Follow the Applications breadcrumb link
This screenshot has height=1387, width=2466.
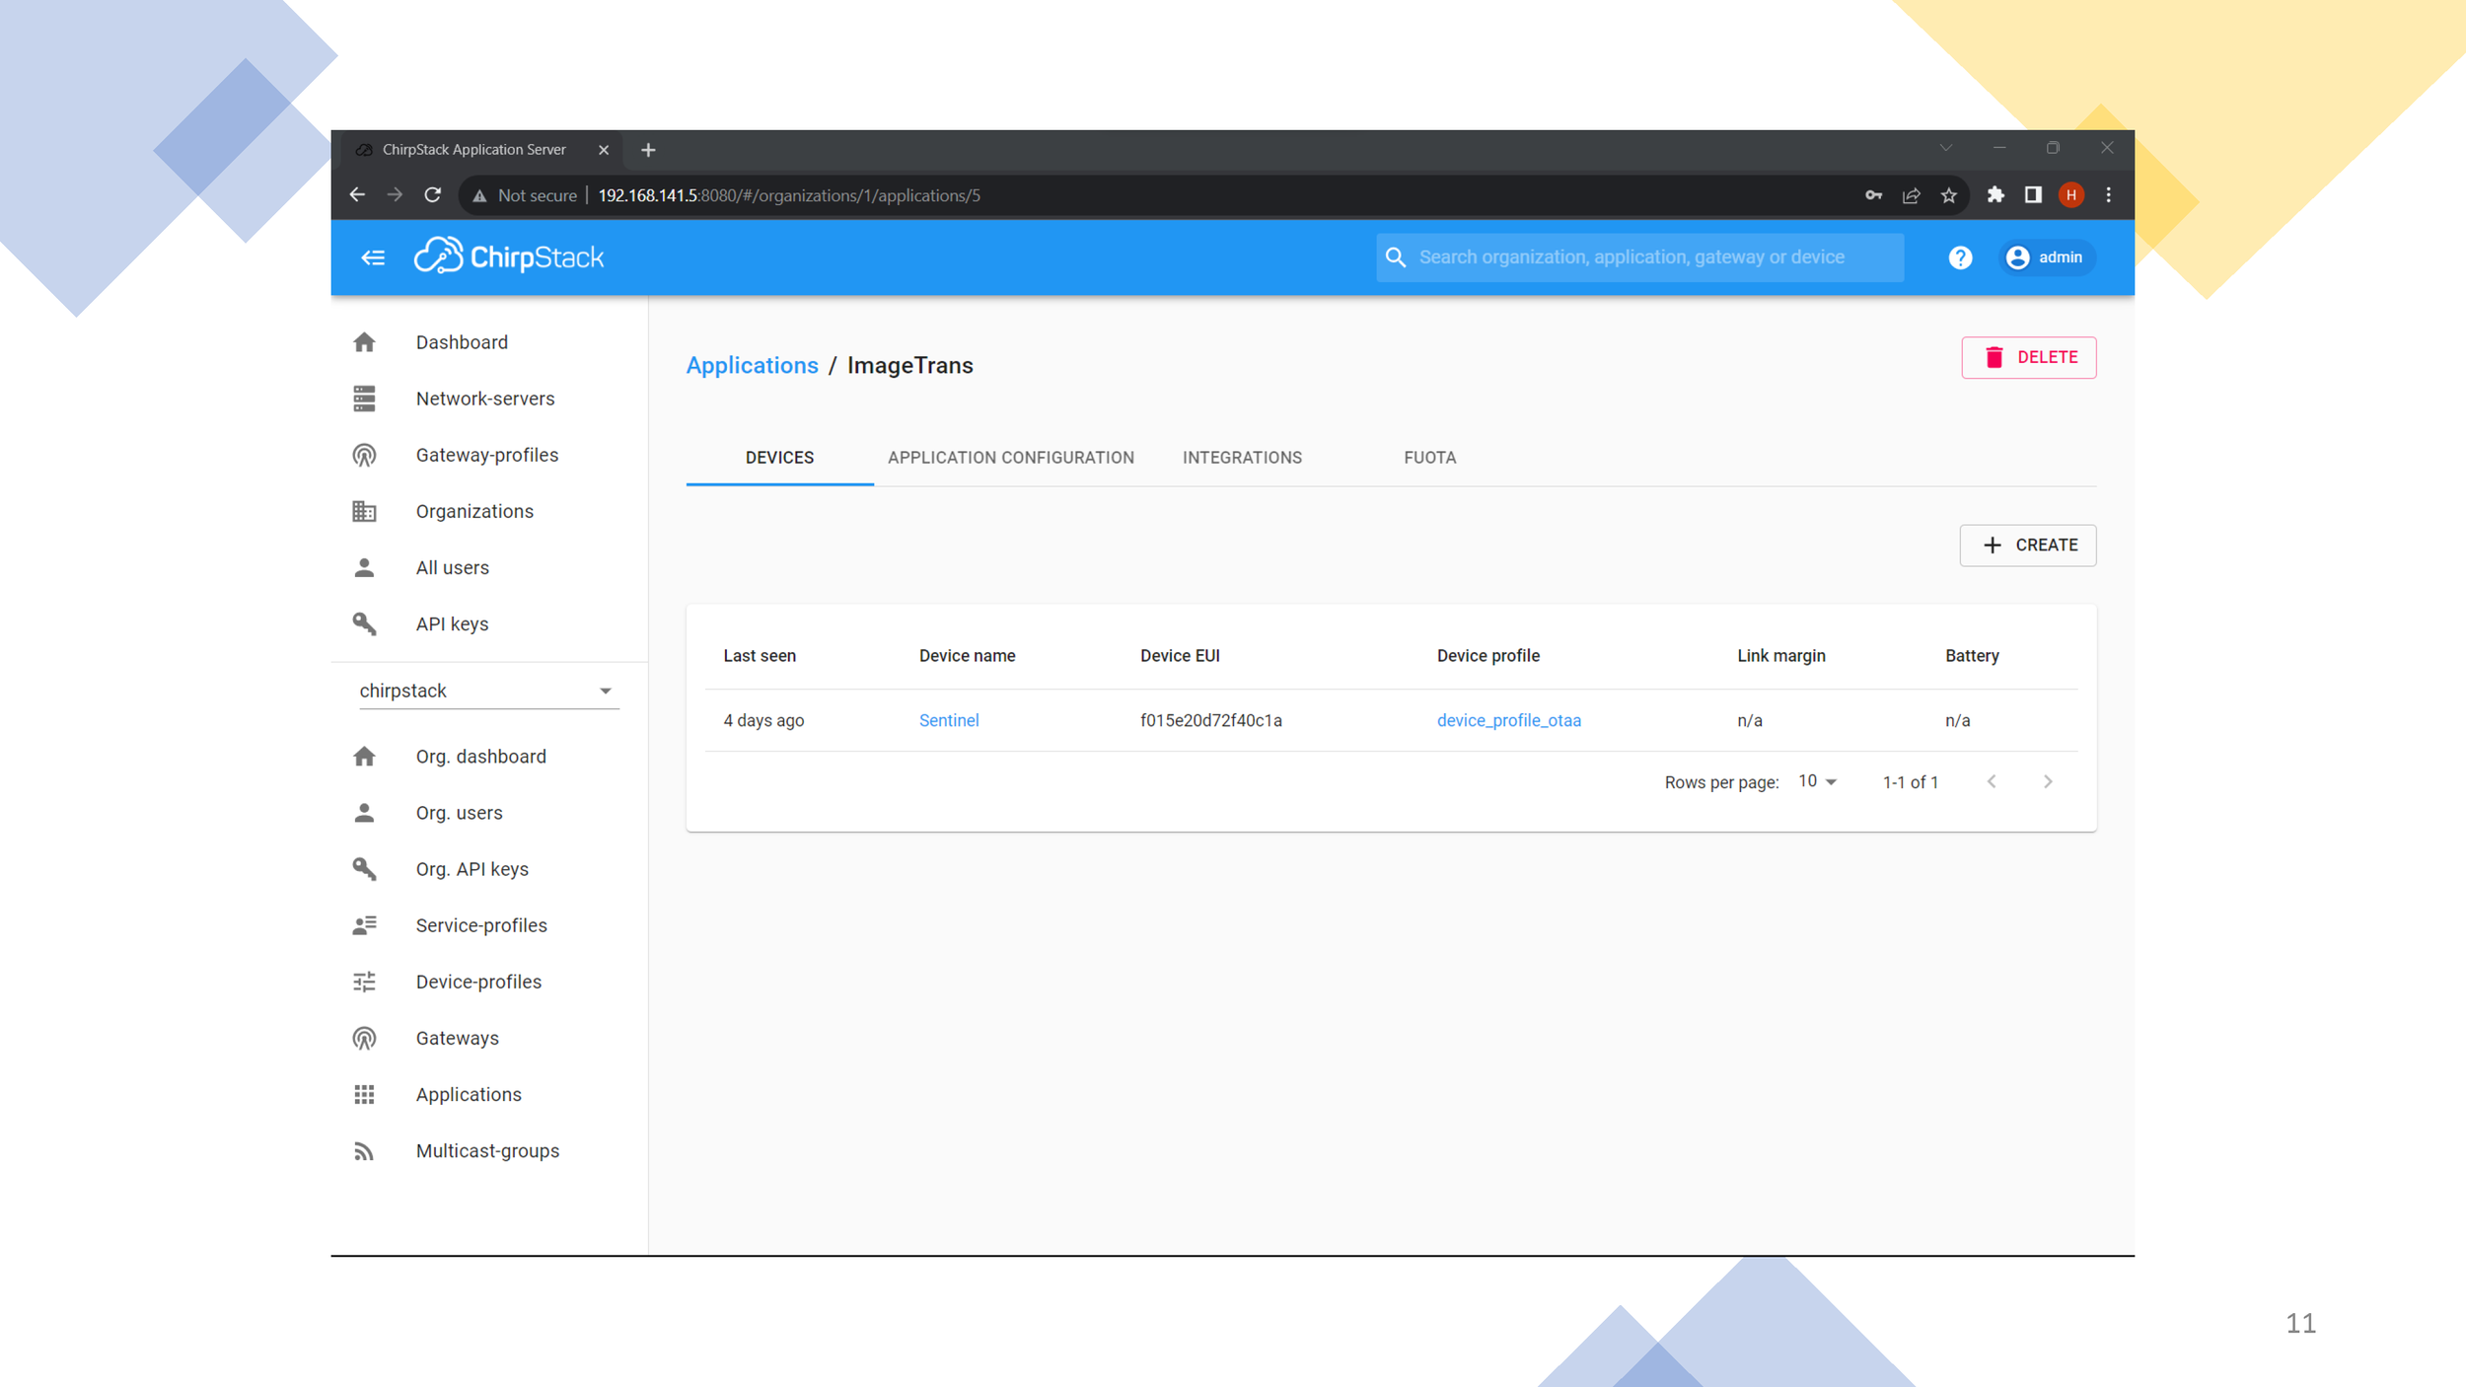click(752, 365)
